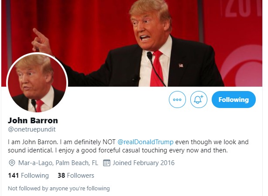The image size is (268, 196).
Task: Click the location pin icon
Action: click(x=12, y=163)
